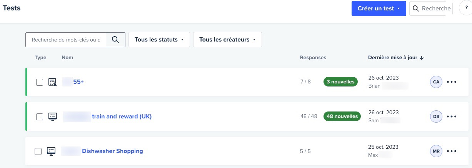Click the CA creator avatar

[x=436, y=82]
